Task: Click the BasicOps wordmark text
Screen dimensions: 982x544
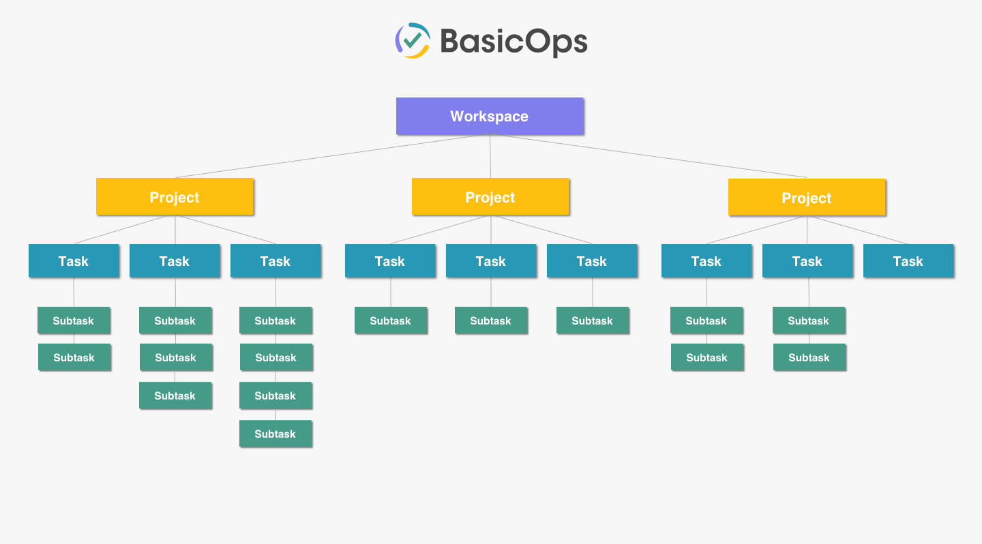Action: pos(513,42)
